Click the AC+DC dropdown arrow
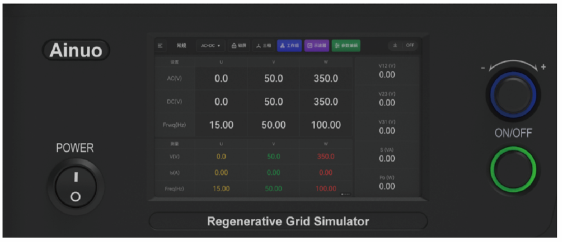The height and width of the screenshot is (242, 562). click(219, 46)
